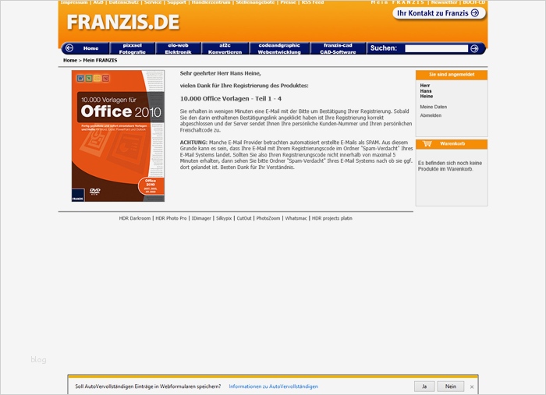Click Ja to save AutoVervollständigen entries
546x395 pixels.
tap(424, 386)
